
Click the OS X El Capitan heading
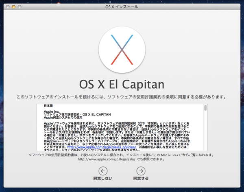pyautogui.click(x=122, y=84)
